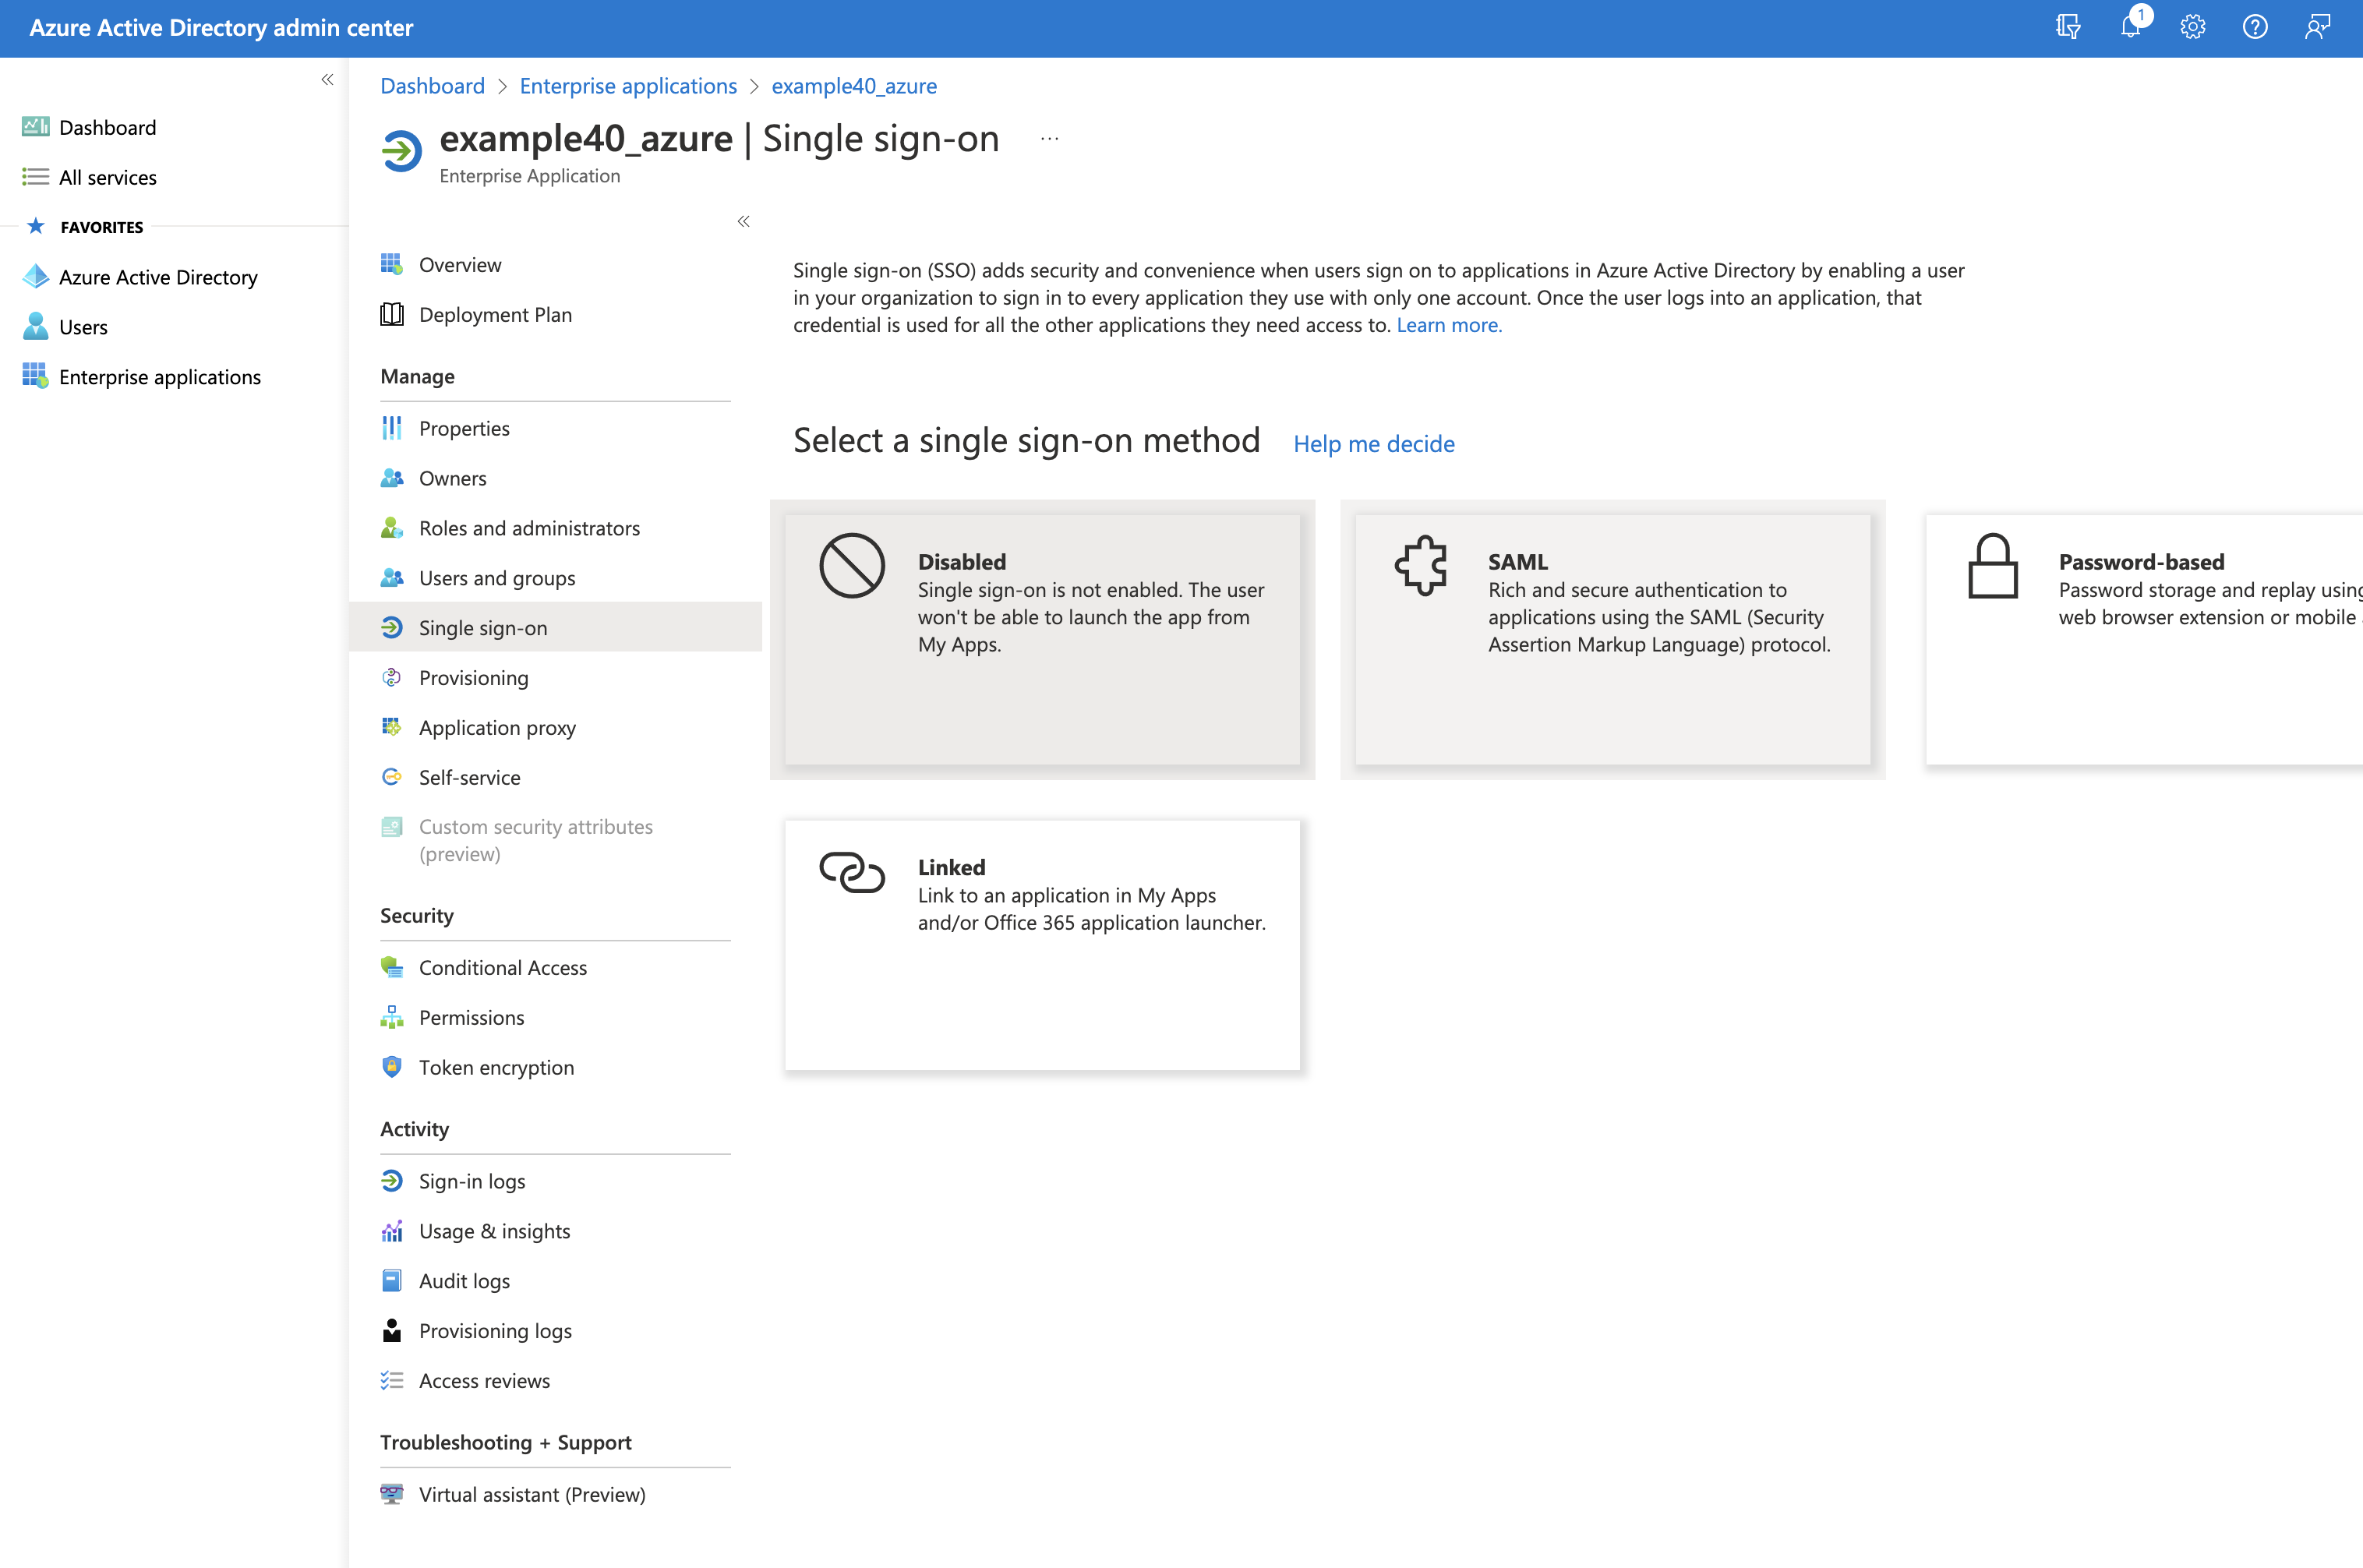Viewport: 2363px width, 1568px height.
Task: Click the Owners people icon
Action: (x=392, y=478)
